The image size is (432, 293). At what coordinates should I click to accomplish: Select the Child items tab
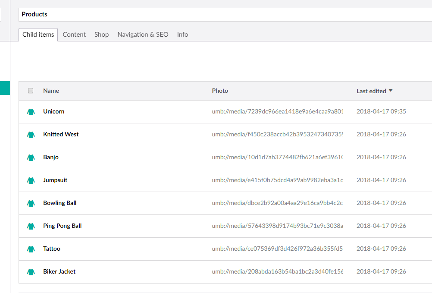(38, 35)
